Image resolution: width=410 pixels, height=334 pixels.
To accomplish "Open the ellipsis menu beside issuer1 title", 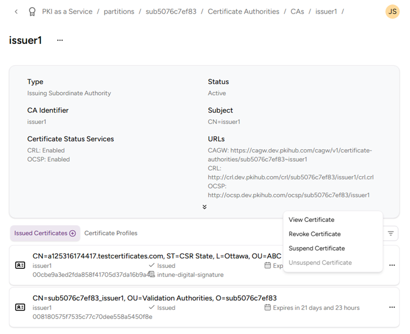I will tap(60, 40).
